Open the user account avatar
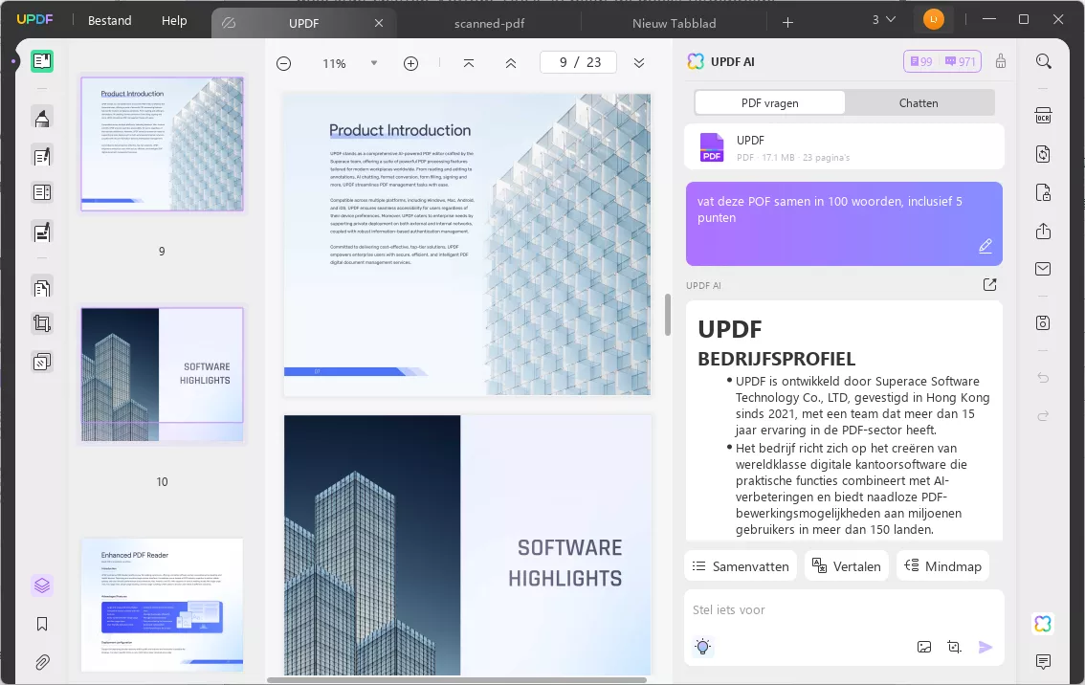Screen dimensions: 1085x685 click(934, 19)
